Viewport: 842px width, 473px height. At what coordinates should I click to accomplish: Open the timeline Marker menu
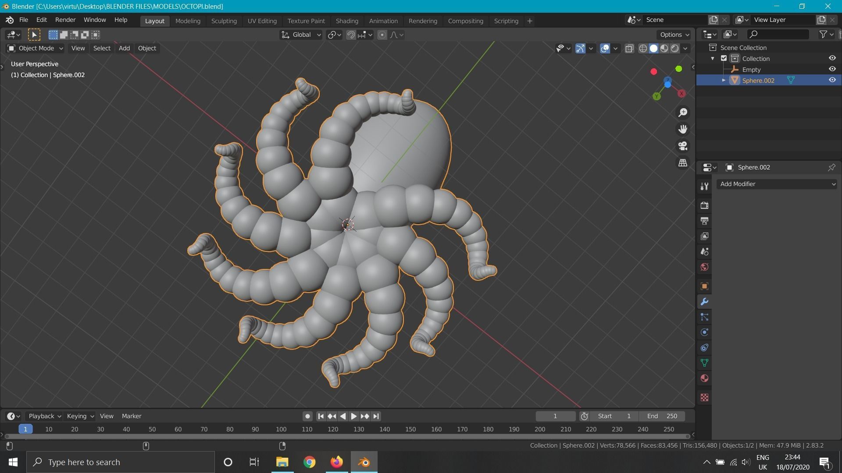(x=132, y=416)
